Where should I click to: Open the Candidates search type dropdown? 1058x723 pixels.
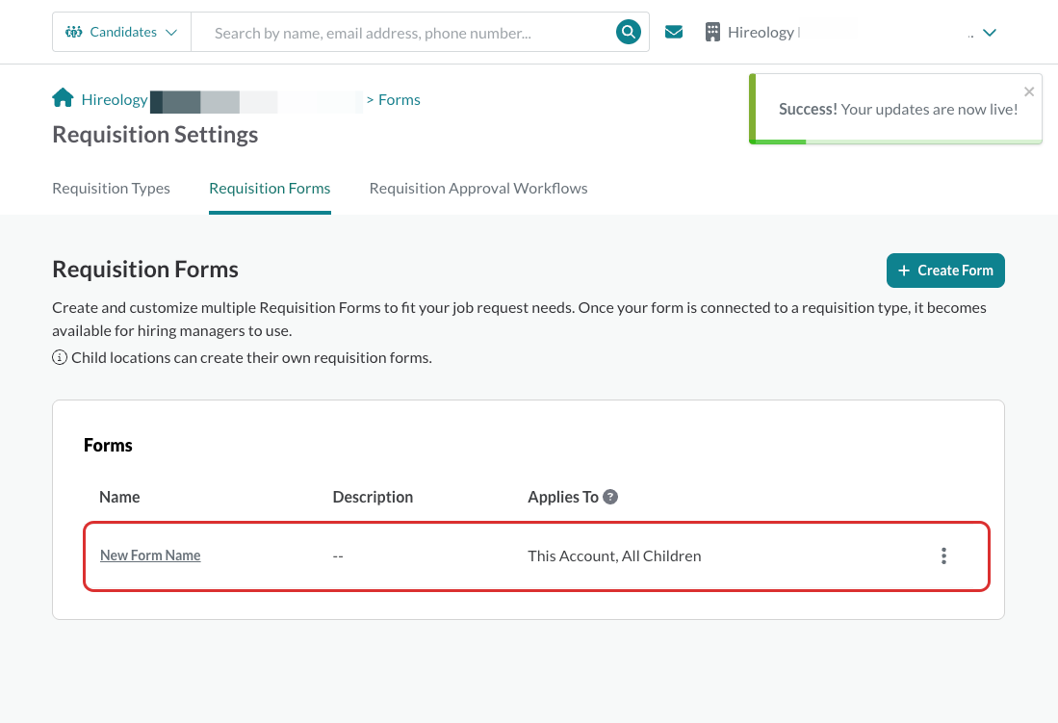click(x=121, y=32)
